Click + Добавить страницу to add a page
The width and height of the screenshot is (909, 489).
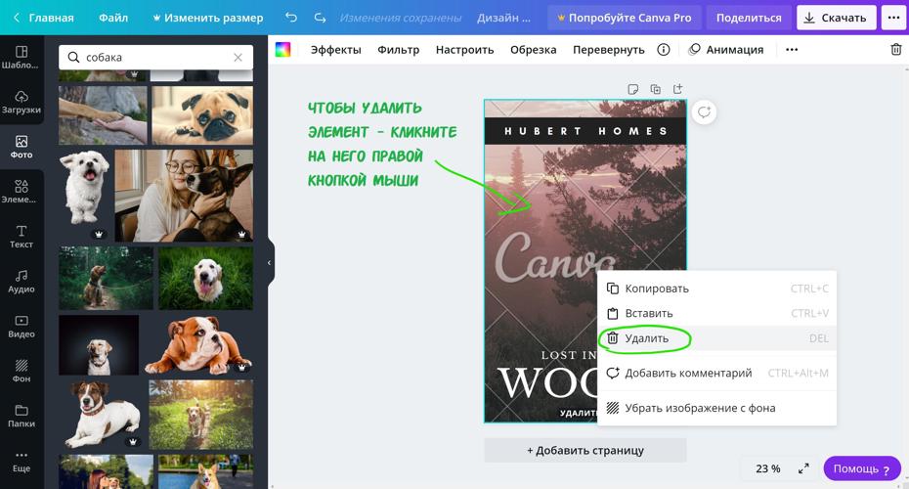pyautogui.click(x=584, y=450)
